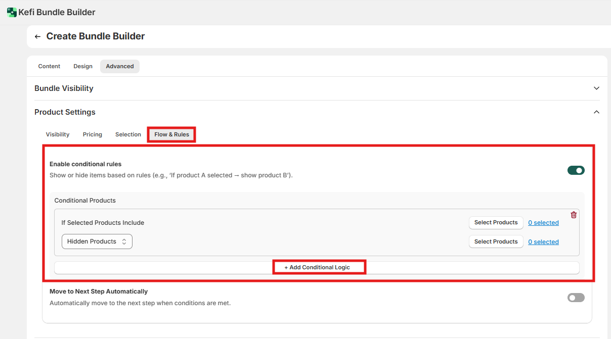Screen dimensions: 611x339
Task: Click the Product Settings heading
Action: tap(65, 112)
